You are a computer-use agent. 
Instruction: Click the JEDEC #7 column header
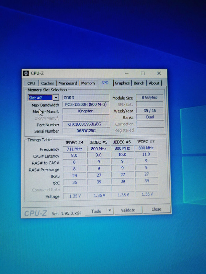[x=146, y=141]
